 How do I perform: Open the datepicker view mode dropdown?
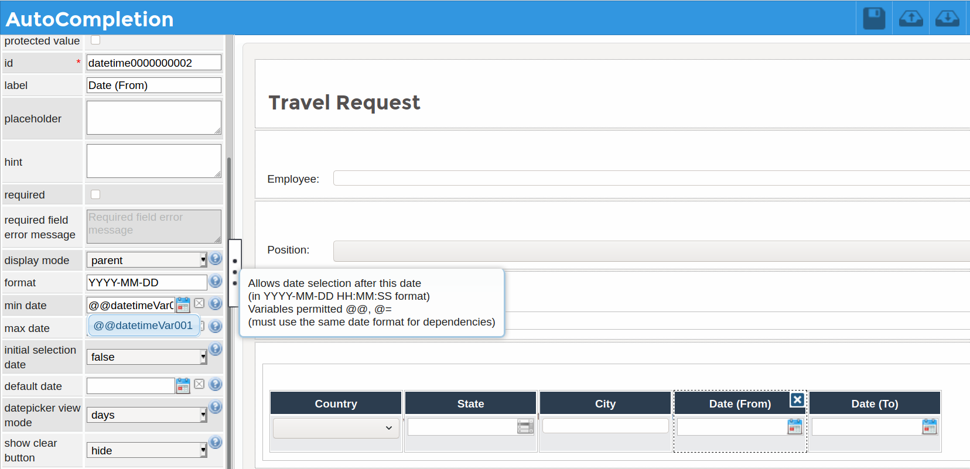146,415
